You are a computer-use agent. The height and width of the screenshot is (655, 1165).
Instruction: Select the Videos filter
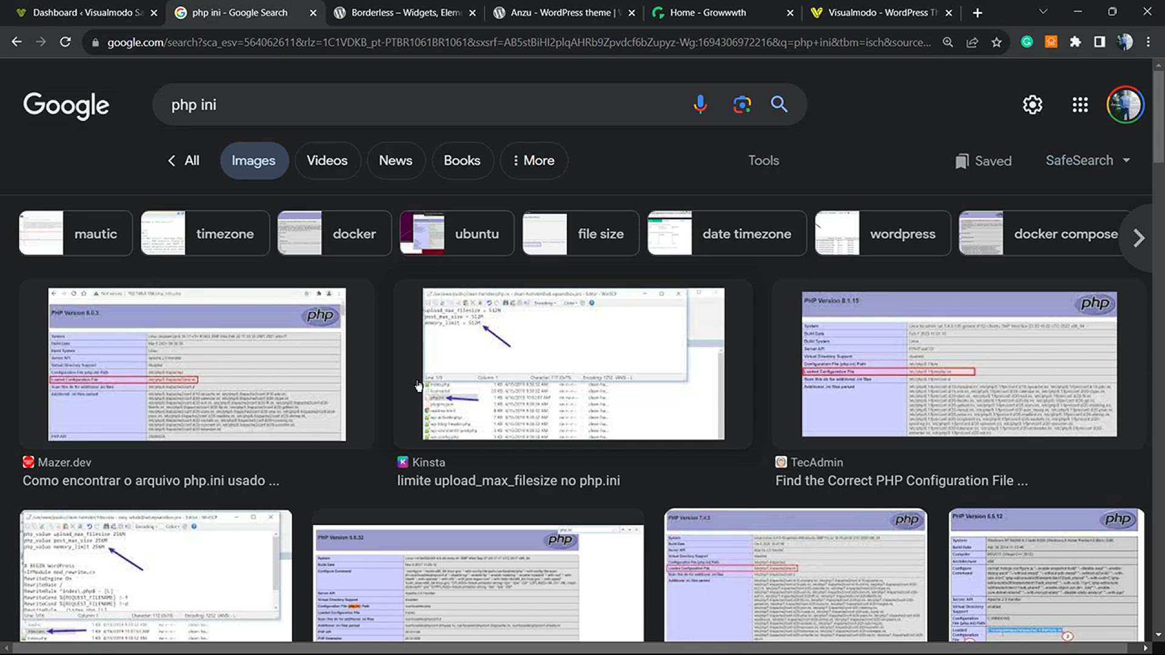point(327,161)
